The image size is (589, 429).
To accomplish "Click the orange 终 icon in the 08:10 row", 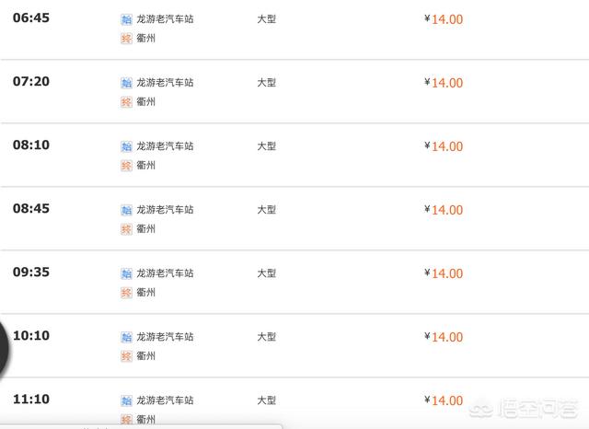I will (x=127, y=166).
